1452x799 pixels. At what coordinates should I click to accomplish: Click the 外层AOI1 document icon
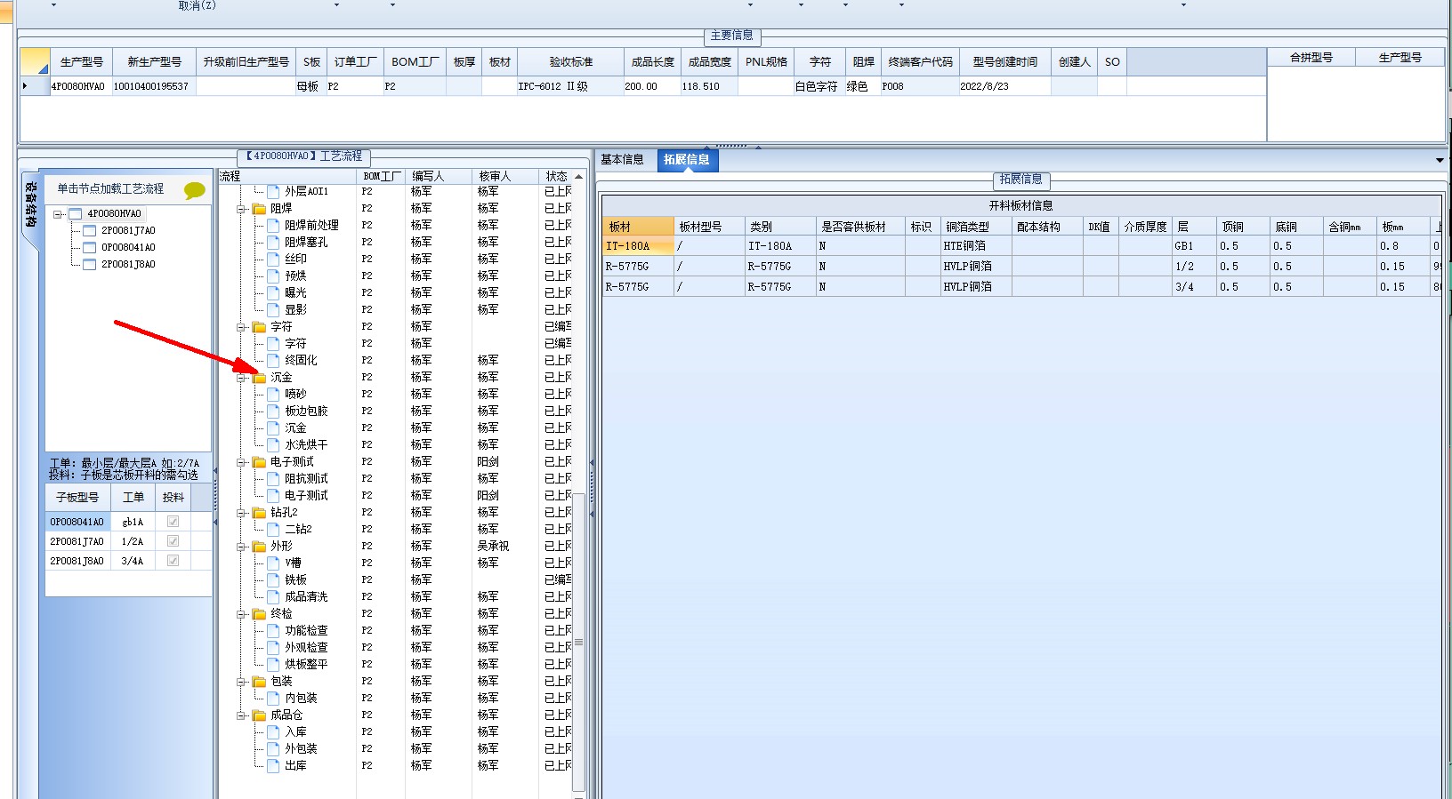[273, 191]
